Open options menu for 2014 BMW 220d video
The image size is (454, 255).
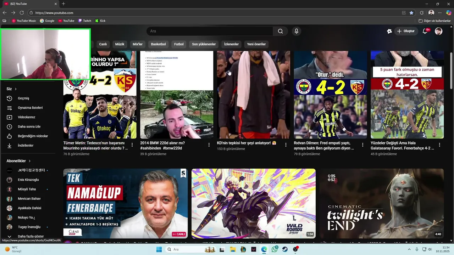pyautogui.click(x=209, y=145)
